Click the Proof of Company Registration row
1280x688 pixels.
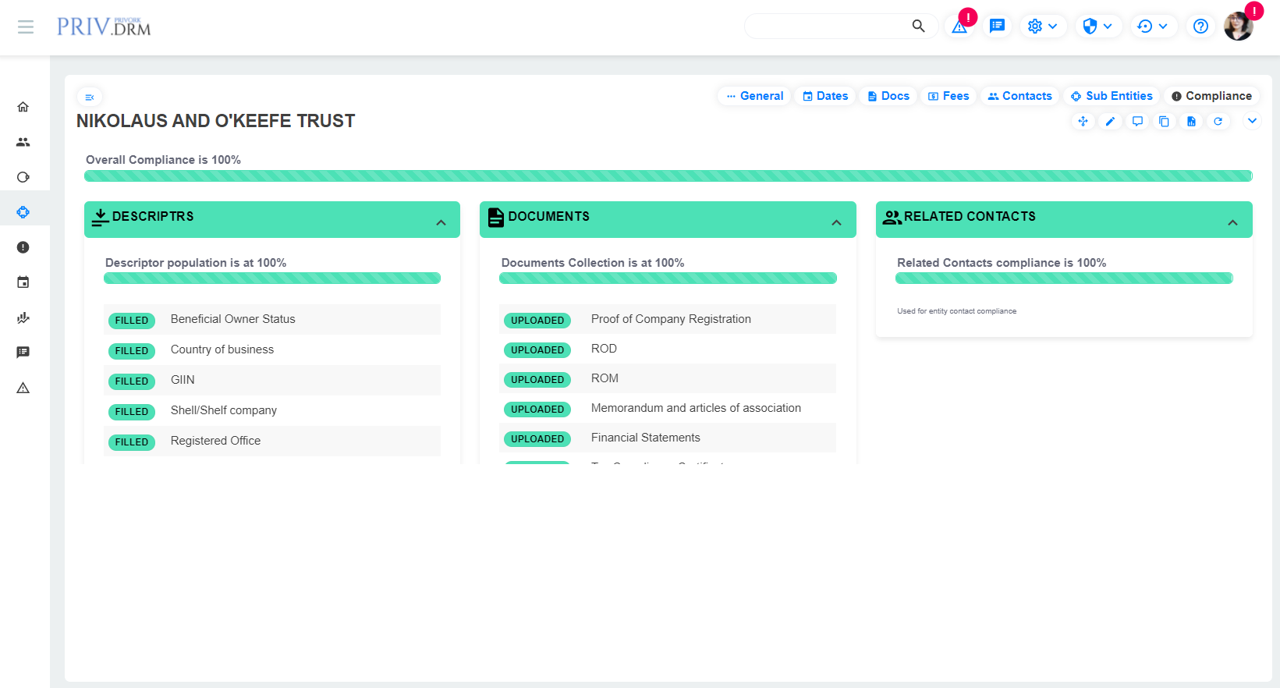click(x=670, y=319)
